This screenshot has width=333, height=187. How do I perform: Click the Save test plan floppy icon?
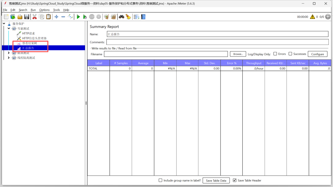tap(27, 17)
